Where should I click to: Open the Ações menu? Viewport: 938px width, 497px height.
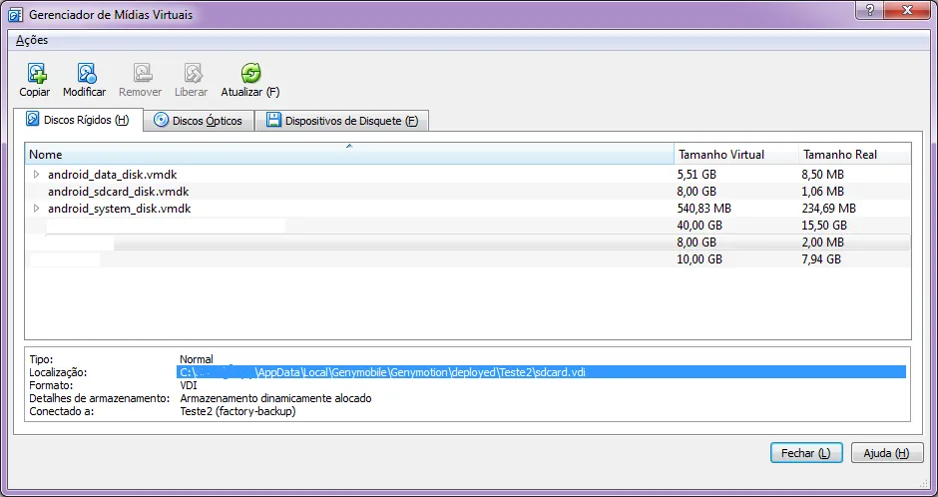[x=32, y=40]
